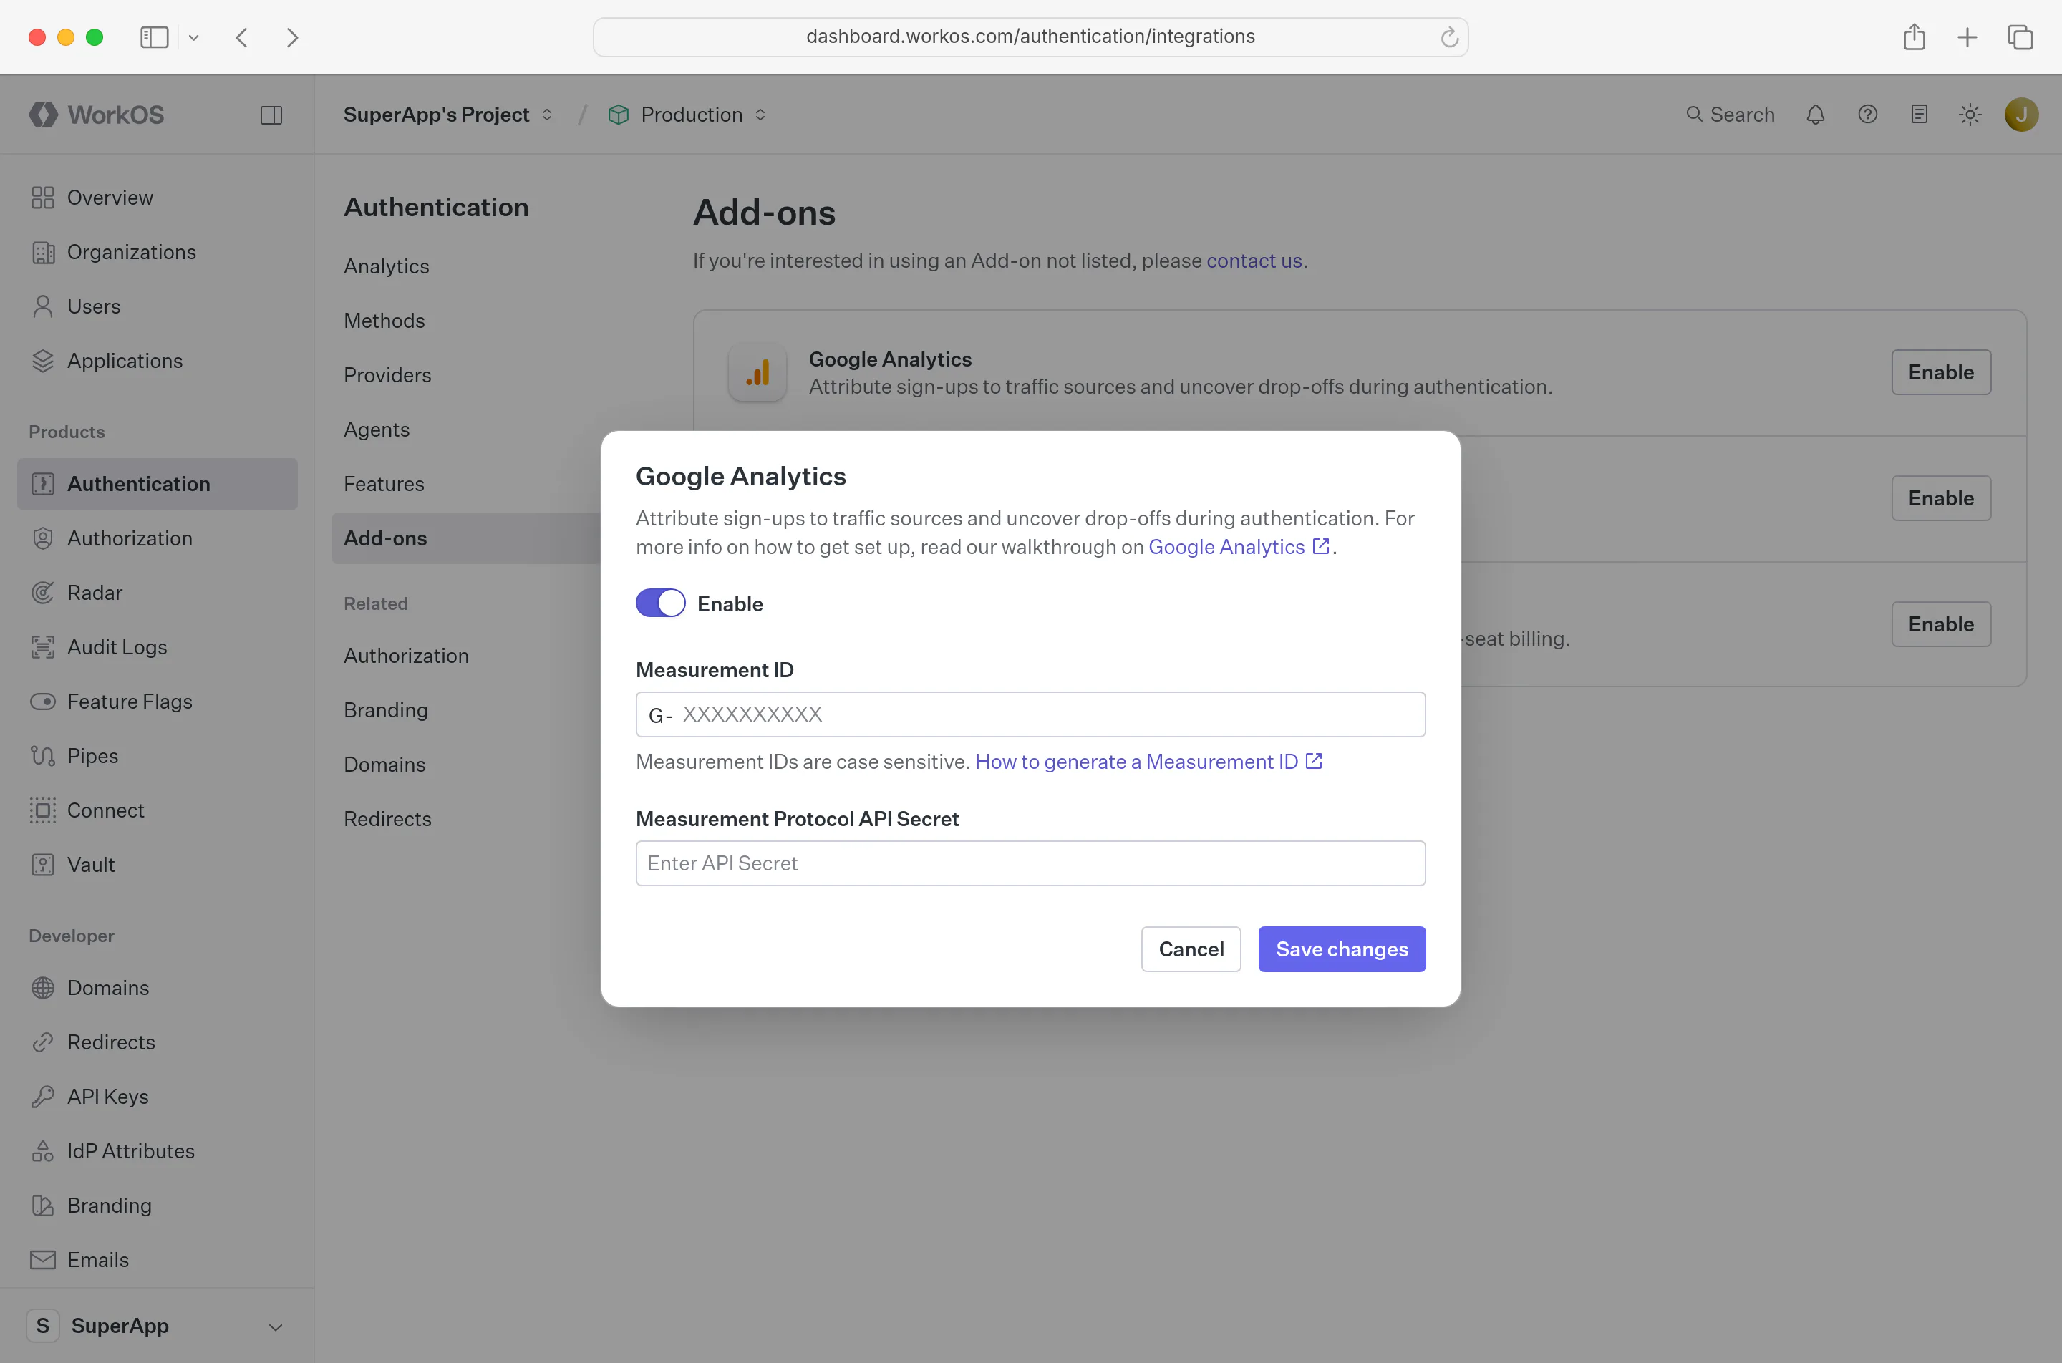Click the Measurement Protocol API Secret field
2062x1363 pixels.
pyautogui.click(x=1030, y=863)
